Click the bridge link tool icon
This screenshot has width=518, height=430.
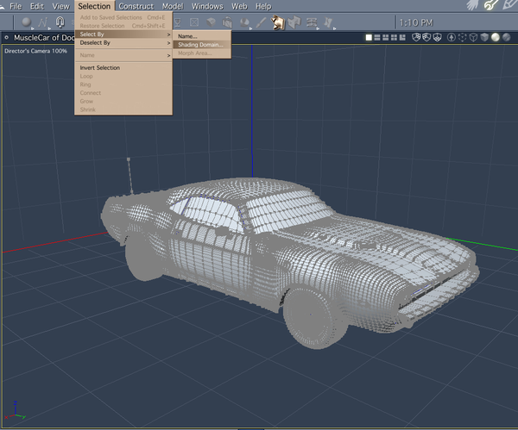pos(312,22)
